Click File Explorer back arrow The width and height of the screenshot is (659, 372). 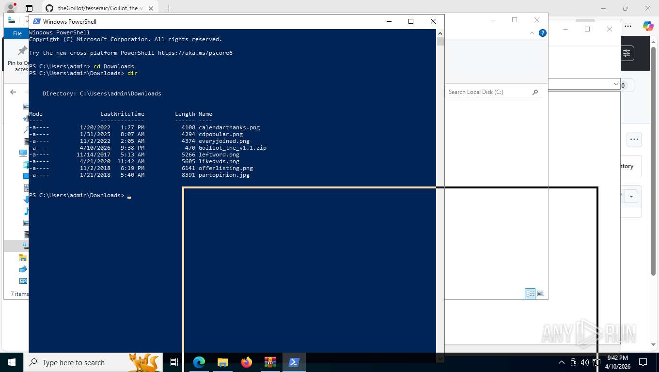click(x=13, y=92)
